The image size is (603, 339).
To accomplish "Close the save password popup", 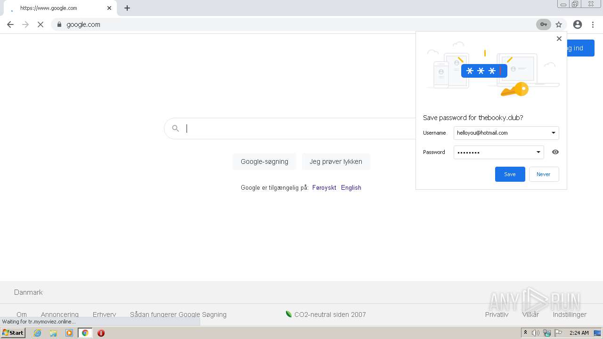I will (x=559, y=39).
